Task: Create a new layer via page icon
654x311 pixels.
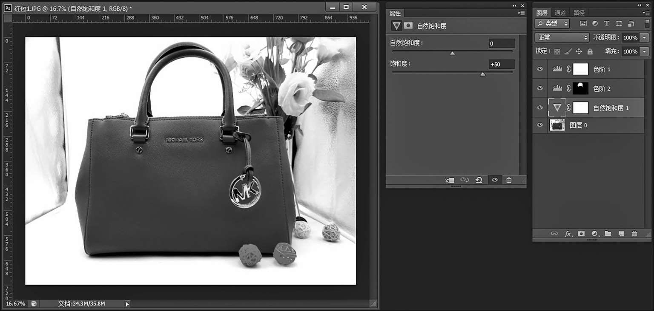Action: coord(621,233)
